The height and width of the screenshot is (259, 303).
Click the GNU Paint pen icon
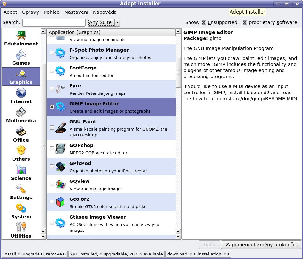pyautogui.click(x=61, y=127)
